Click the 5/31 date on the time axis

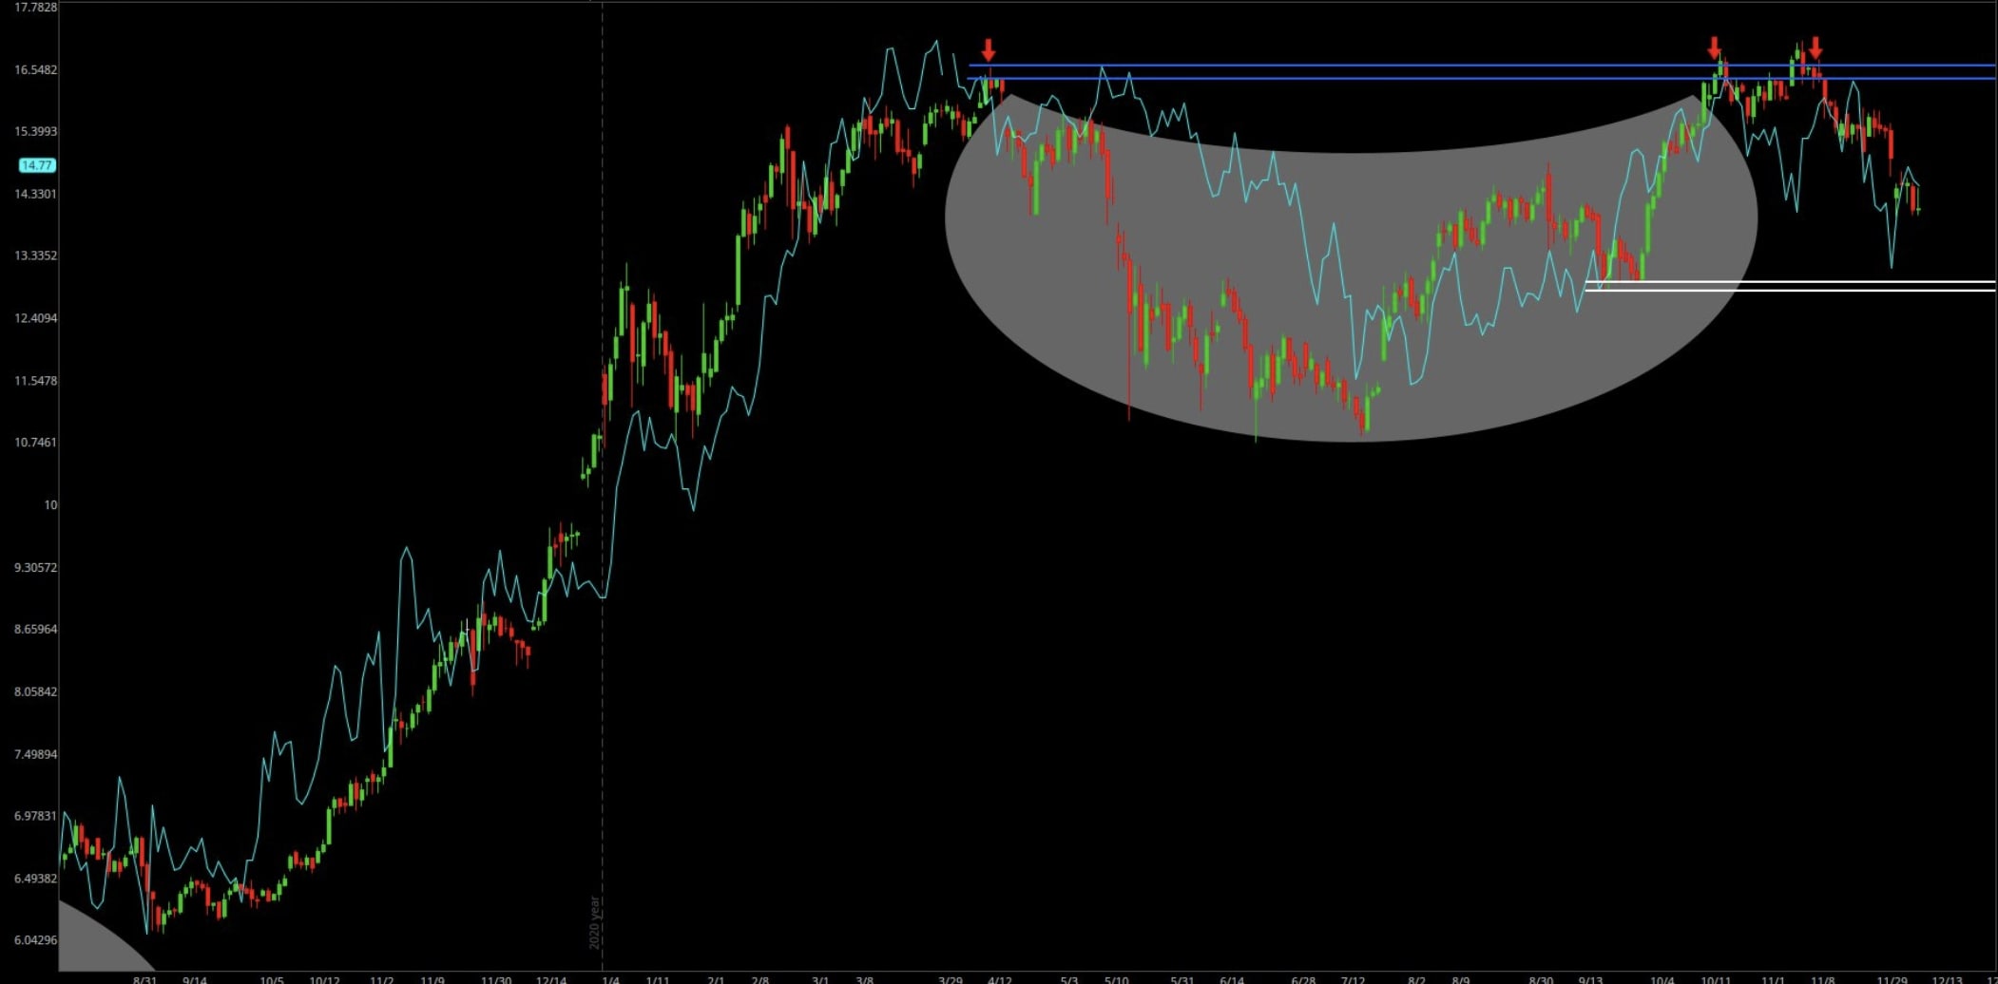coord(1182,979)
